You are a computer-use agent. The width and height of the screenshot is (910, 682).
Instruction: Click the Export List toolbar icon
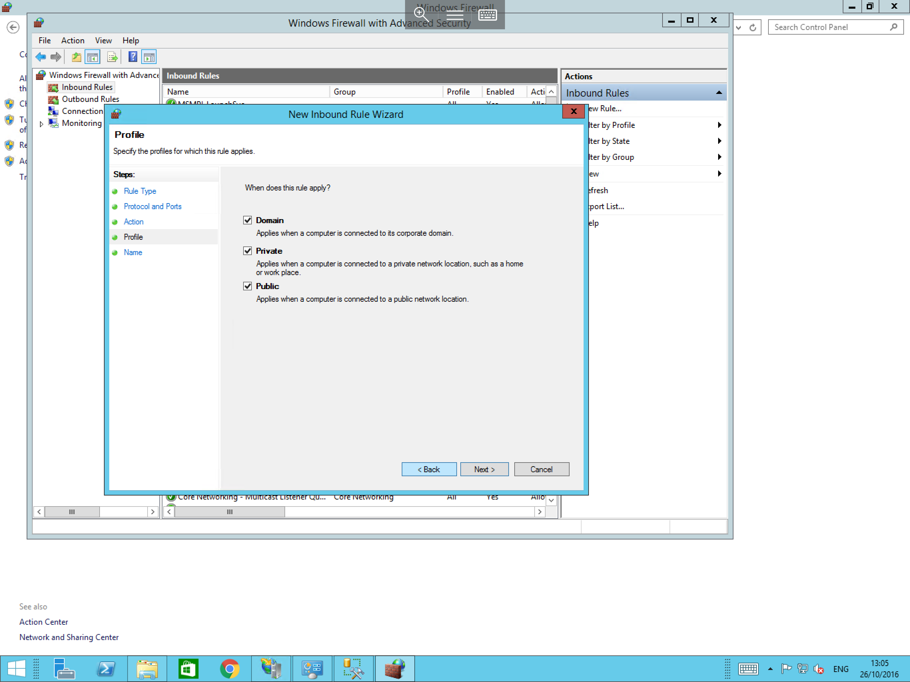112,57
